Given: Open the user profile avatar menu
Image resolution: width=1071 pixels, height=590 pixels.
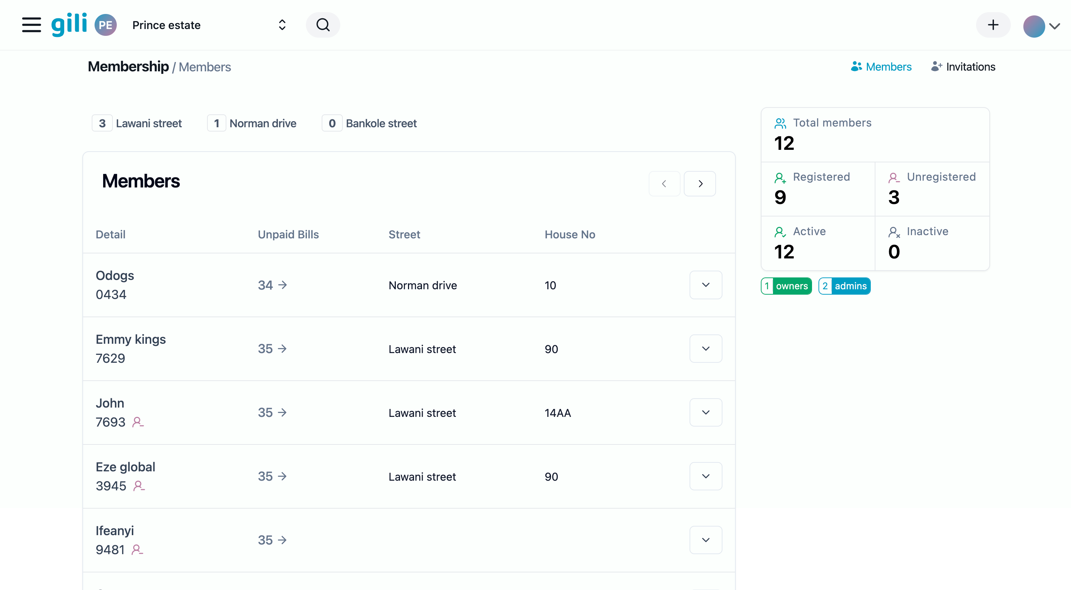Looking at the screenshot, I should (x=1034, y=26).
